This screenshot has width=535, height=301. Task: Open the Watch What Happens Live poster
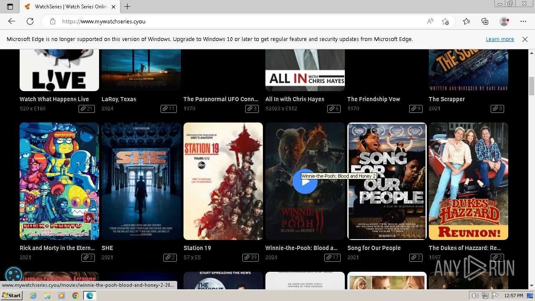[59, 70]
